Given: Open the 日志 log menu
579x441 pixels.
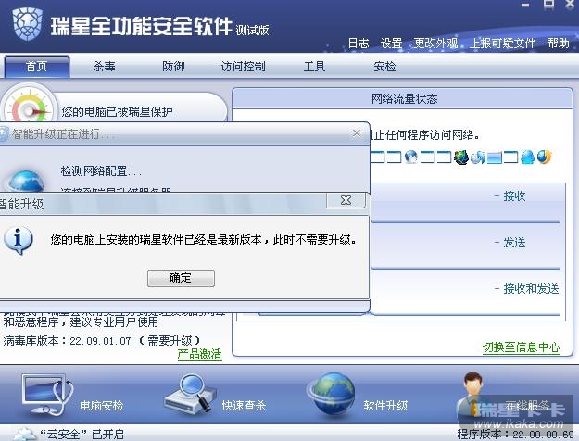Looking at the screenshot, I should (359, 44).
